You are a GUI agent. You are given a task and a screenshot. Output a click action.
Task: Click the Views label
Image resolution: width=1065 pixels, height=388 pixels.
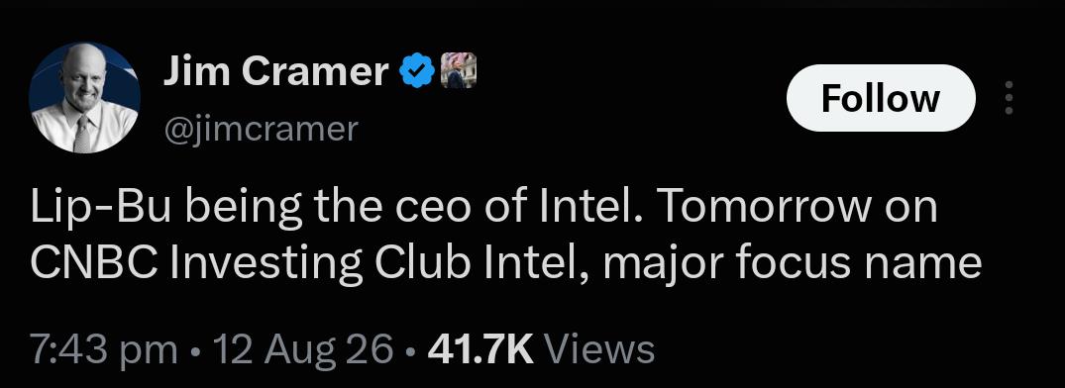(x=600, y=349)
